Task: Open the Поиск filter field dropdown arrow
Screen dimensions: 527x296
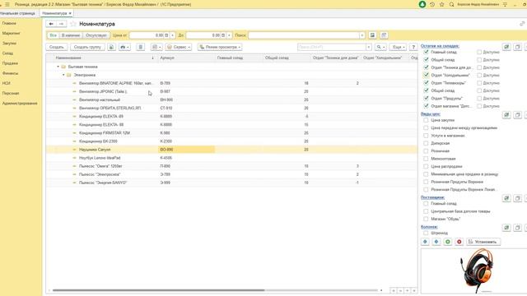Action: [362, 35]
